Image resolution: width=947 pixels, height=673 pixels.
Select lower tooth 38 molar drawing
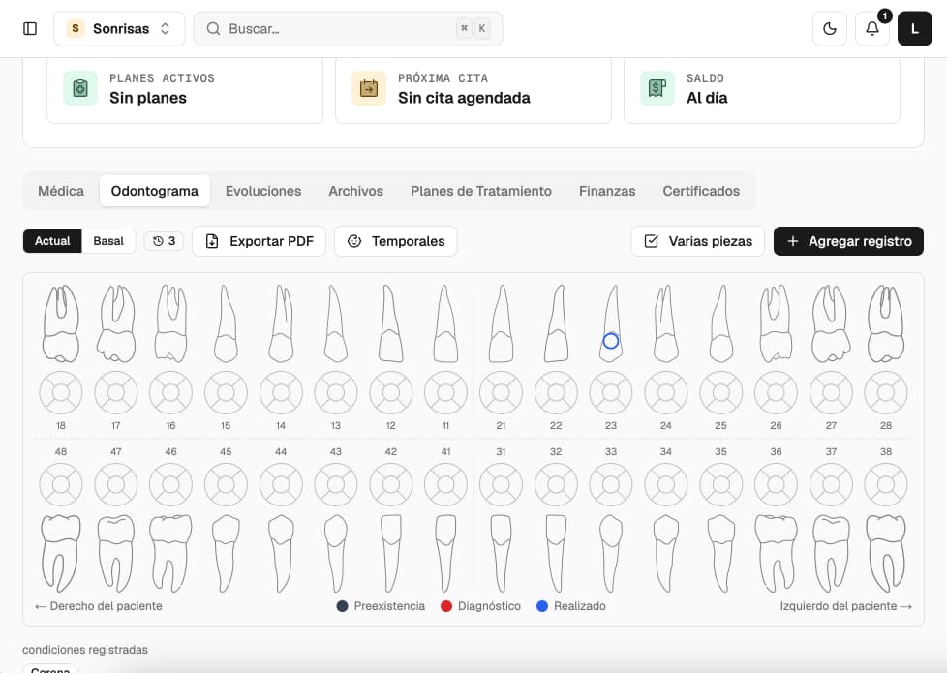(x=886, y=553)
